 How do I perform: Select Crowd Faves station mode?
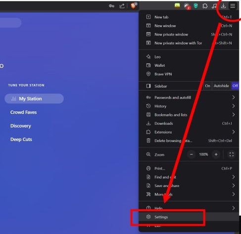coord(23,112)
